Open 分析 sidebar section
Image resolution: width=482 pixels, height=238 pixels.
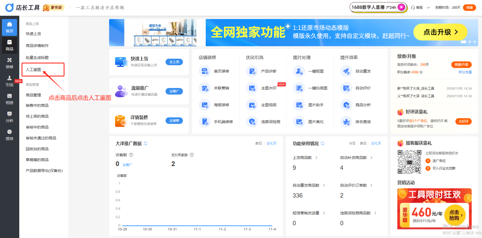(x=9, y=117)
